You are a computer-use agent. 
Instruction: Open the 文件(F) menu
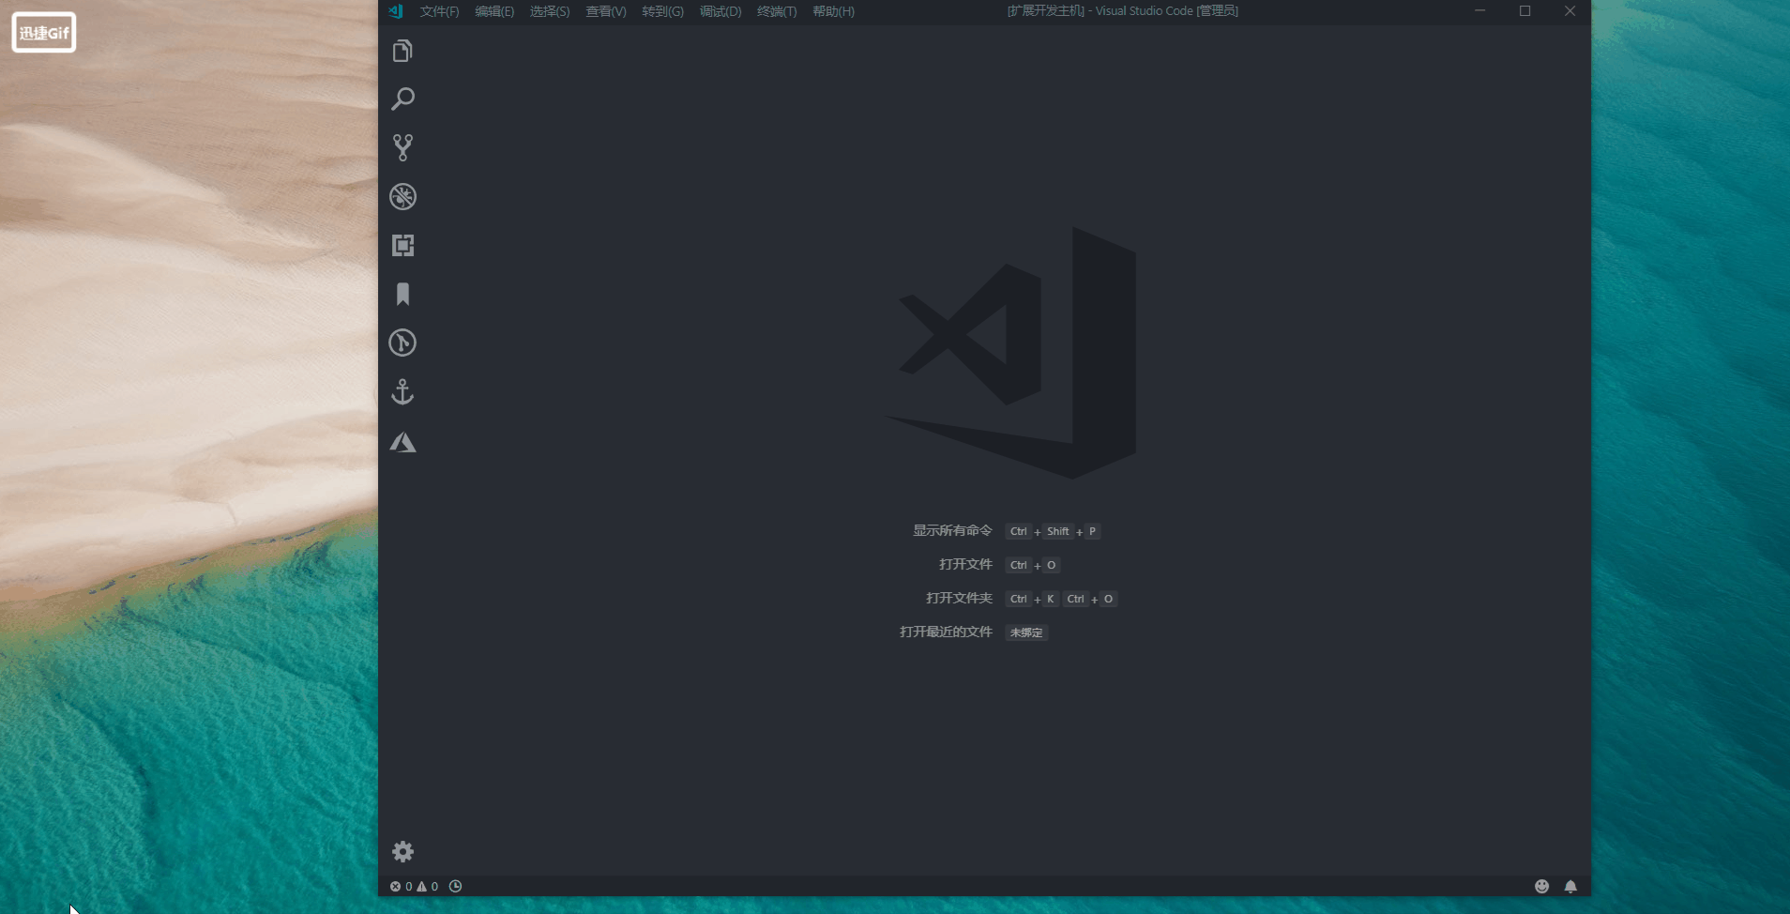[x=440, y=11]
